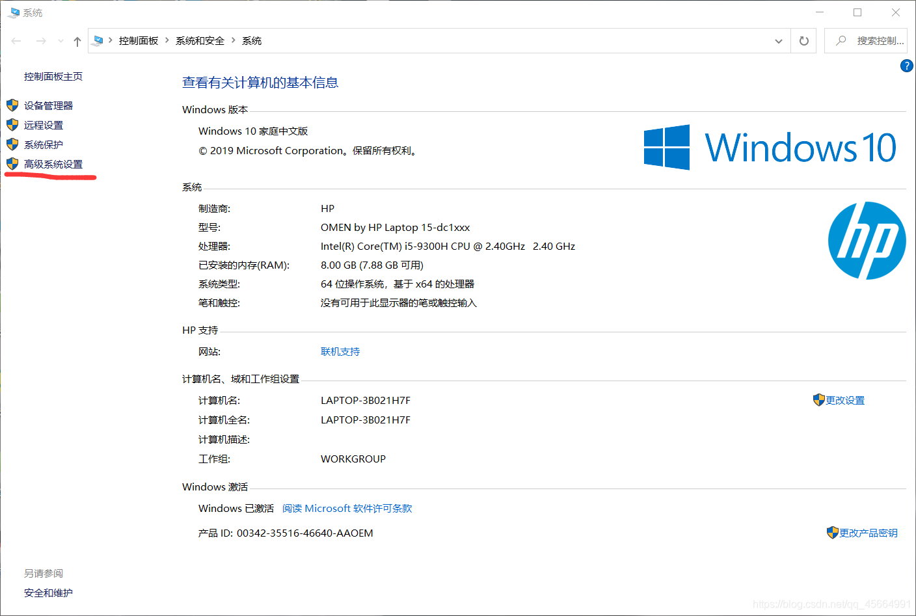
Task: Open the address bar history dropdown
Action: pos(779,41)
